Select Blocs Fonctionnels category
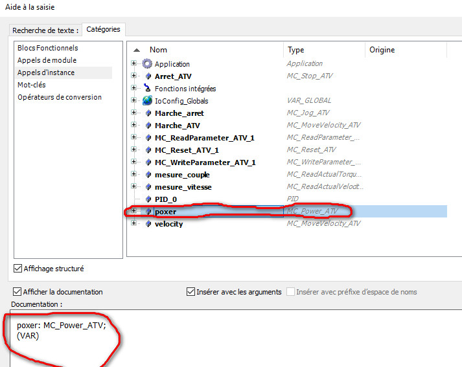The height and width of the screenshot is (367, 462). tap(47, 48)
